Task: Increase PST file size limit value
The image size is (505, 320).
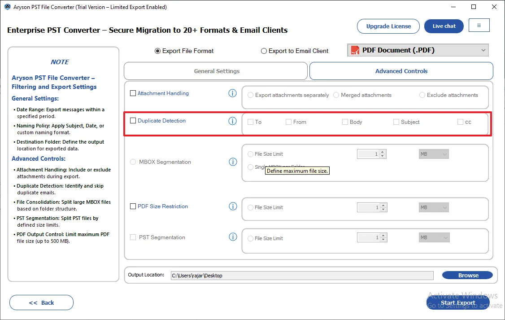Action: click(383, 236)
